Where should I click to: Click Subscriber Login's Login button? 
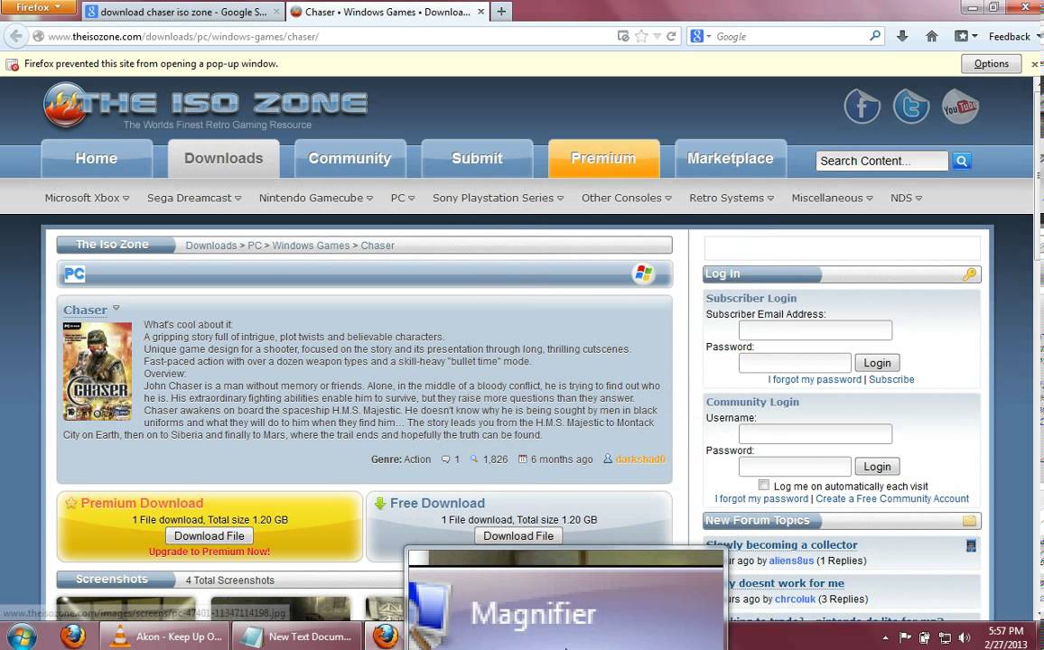[x=877, y=363]
